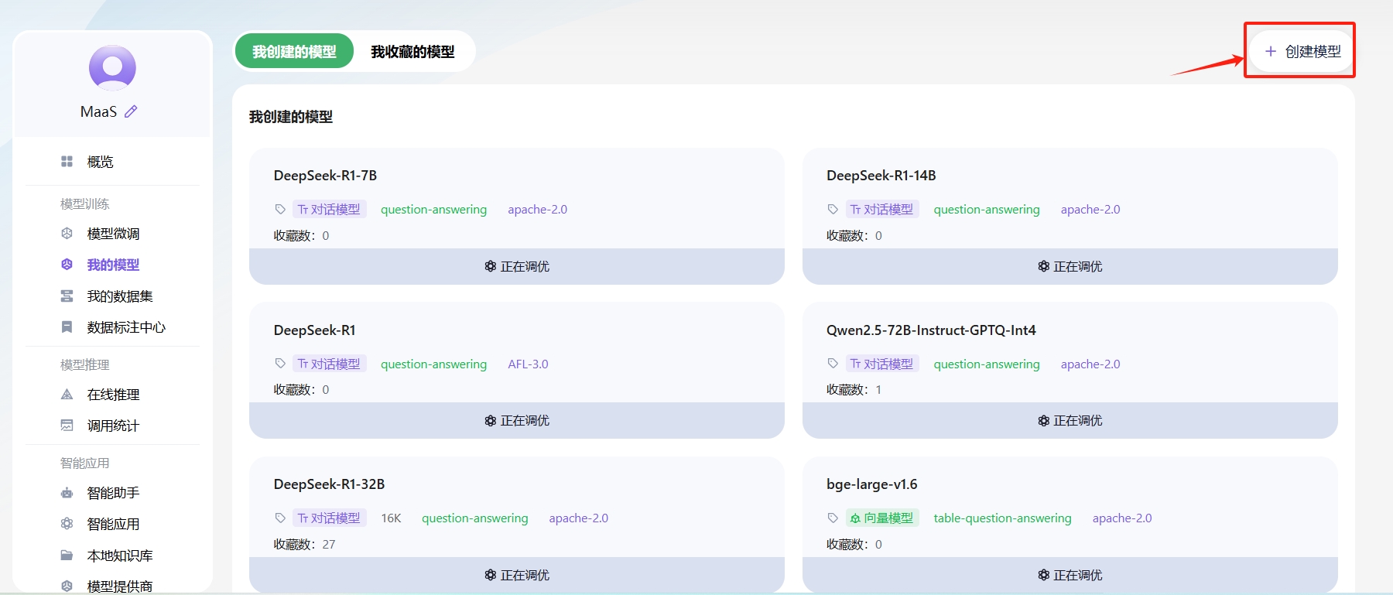
Task: Click the table-question-answering tag
Action: 1002,518
